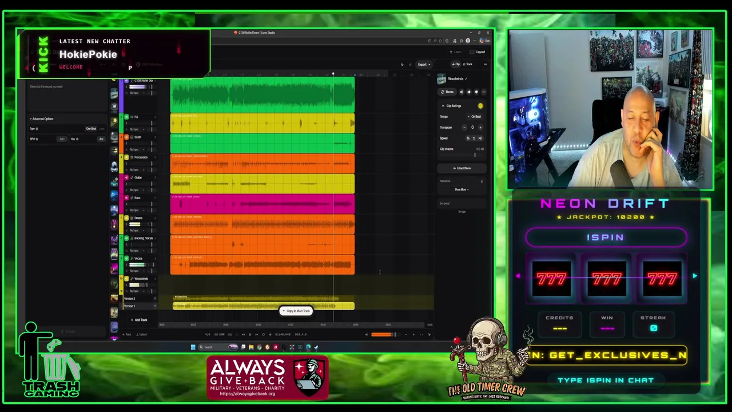Viewport: 732px width, 412px height.
Task: Open the Key Any selector
Action: (101, 139)
